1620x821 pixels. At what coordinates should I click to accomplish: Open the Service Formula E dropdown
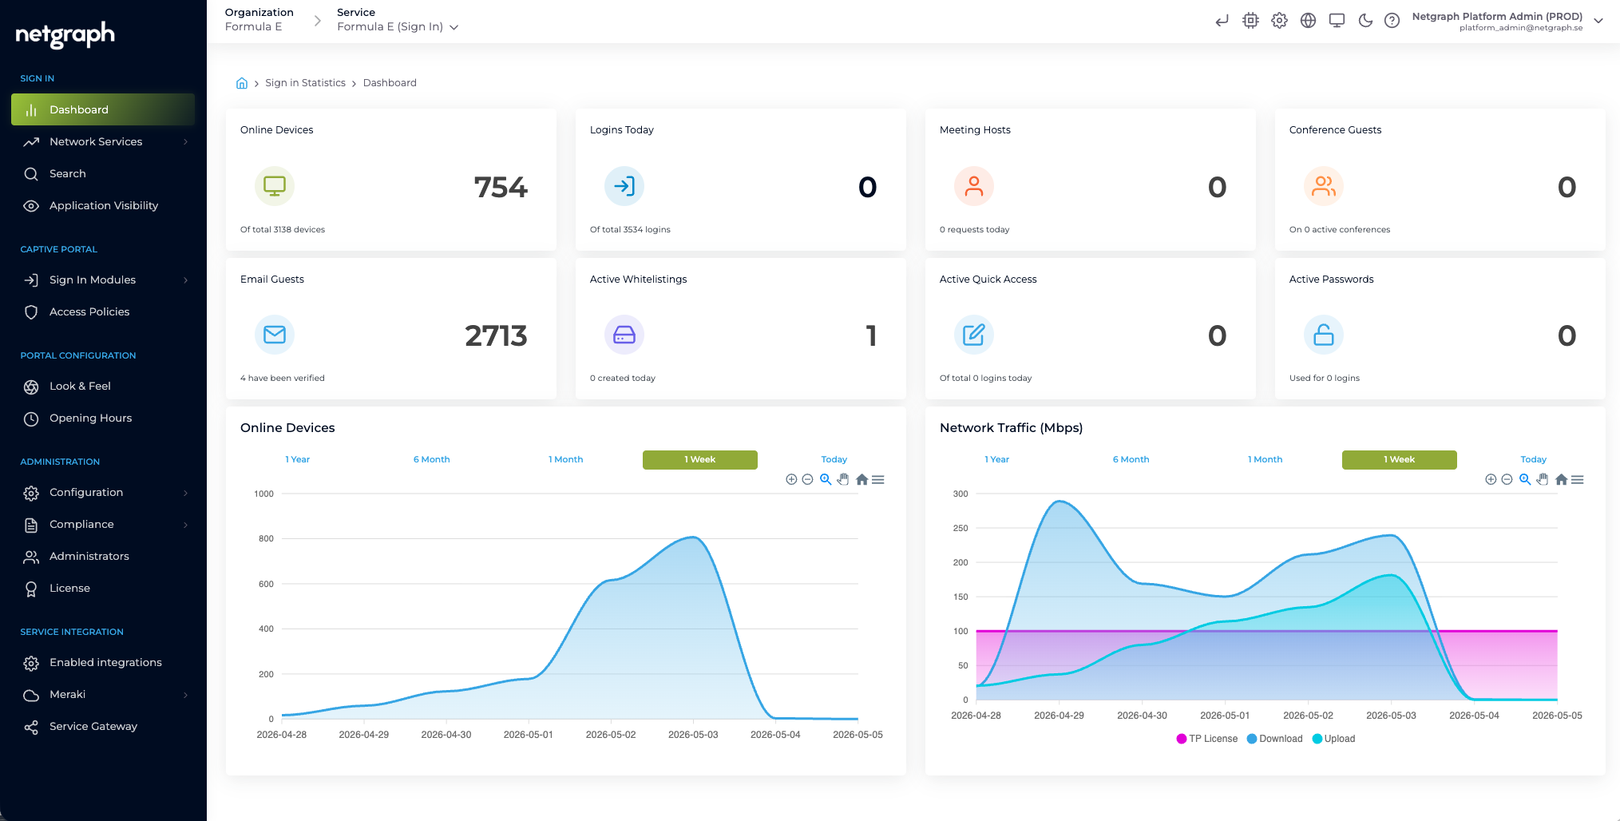[398, 26]
